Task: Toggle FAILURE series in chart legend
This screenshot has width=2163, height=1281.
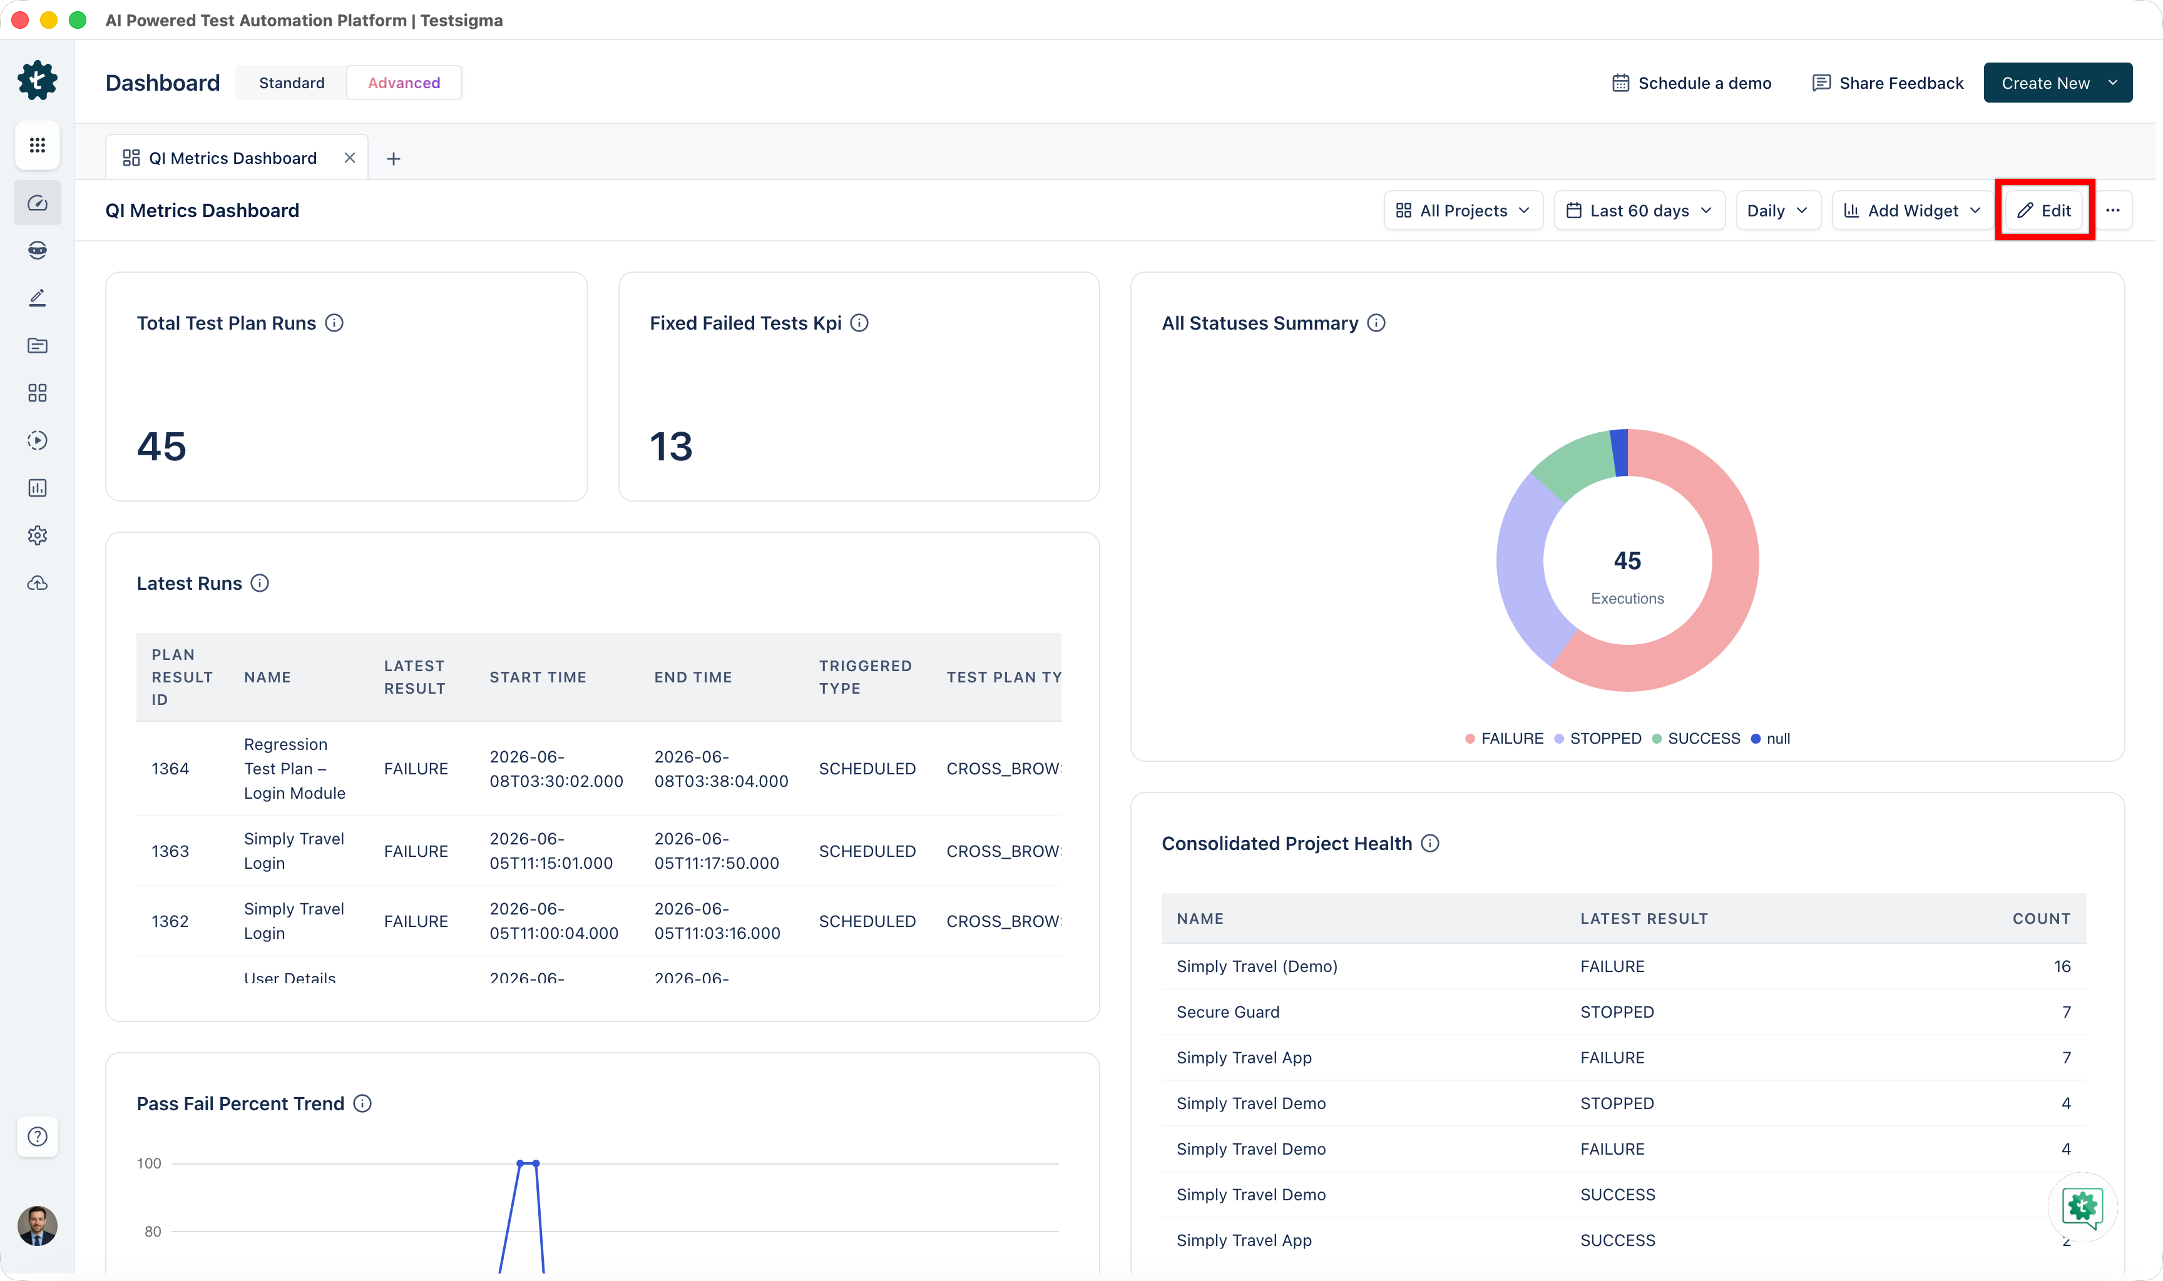Action: click(x=1504, y=738)
